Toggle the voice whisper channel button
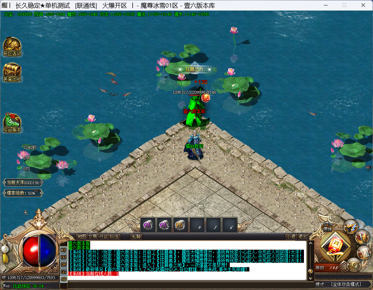 coord(64,272)
